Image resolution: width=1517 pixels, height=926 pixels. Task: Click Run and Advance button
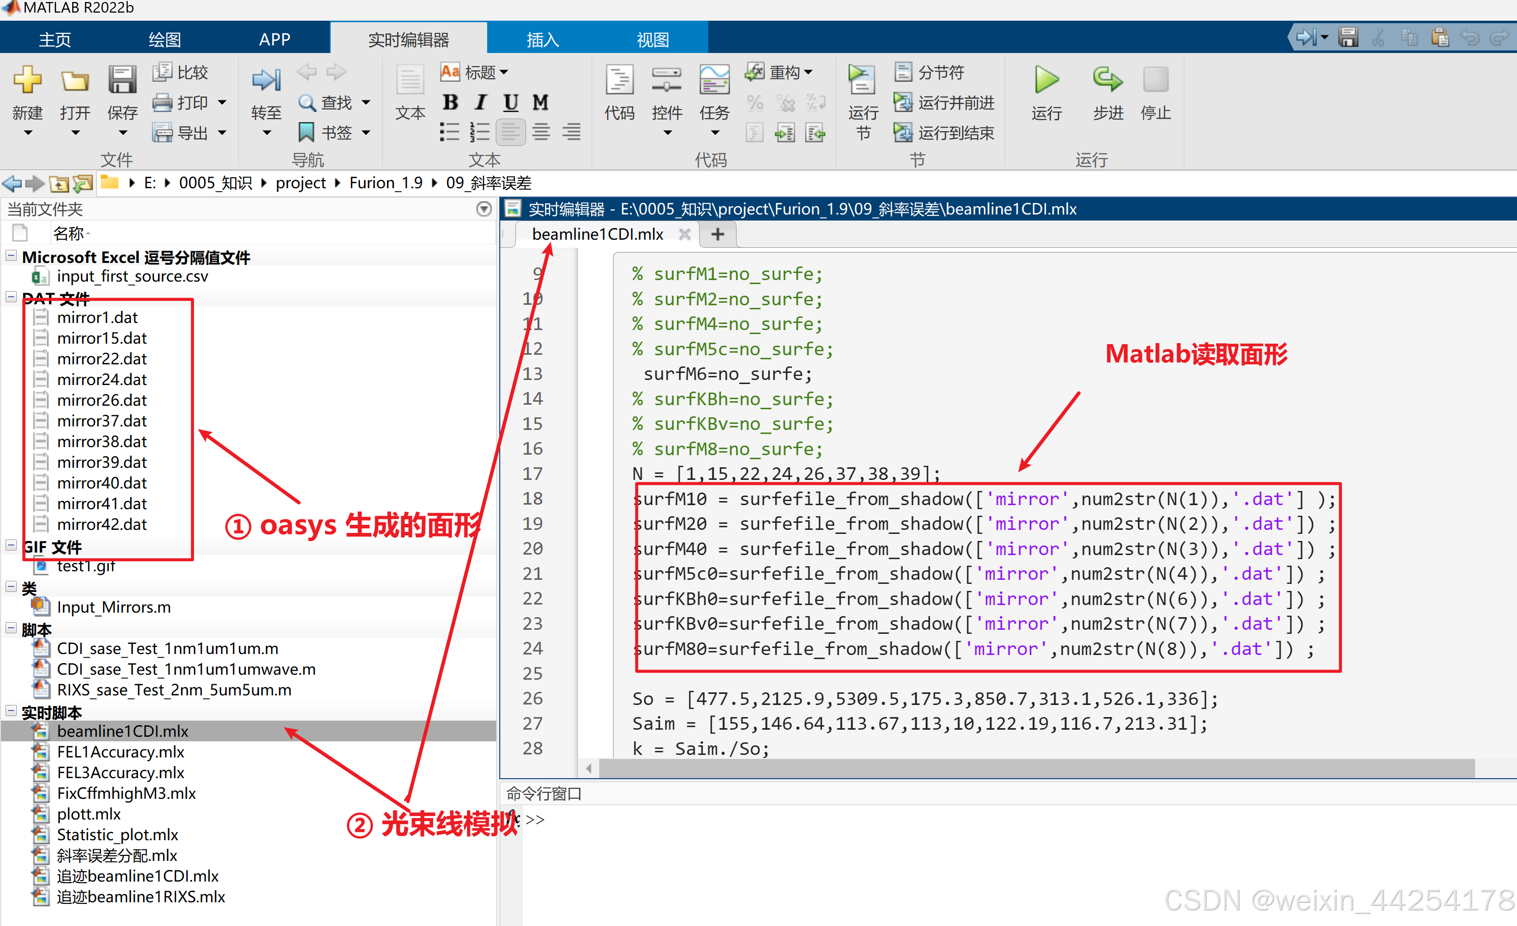pos(944,102)
